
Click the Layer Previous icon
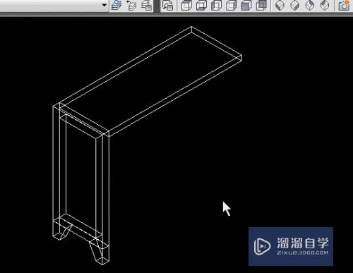point(131,6)
